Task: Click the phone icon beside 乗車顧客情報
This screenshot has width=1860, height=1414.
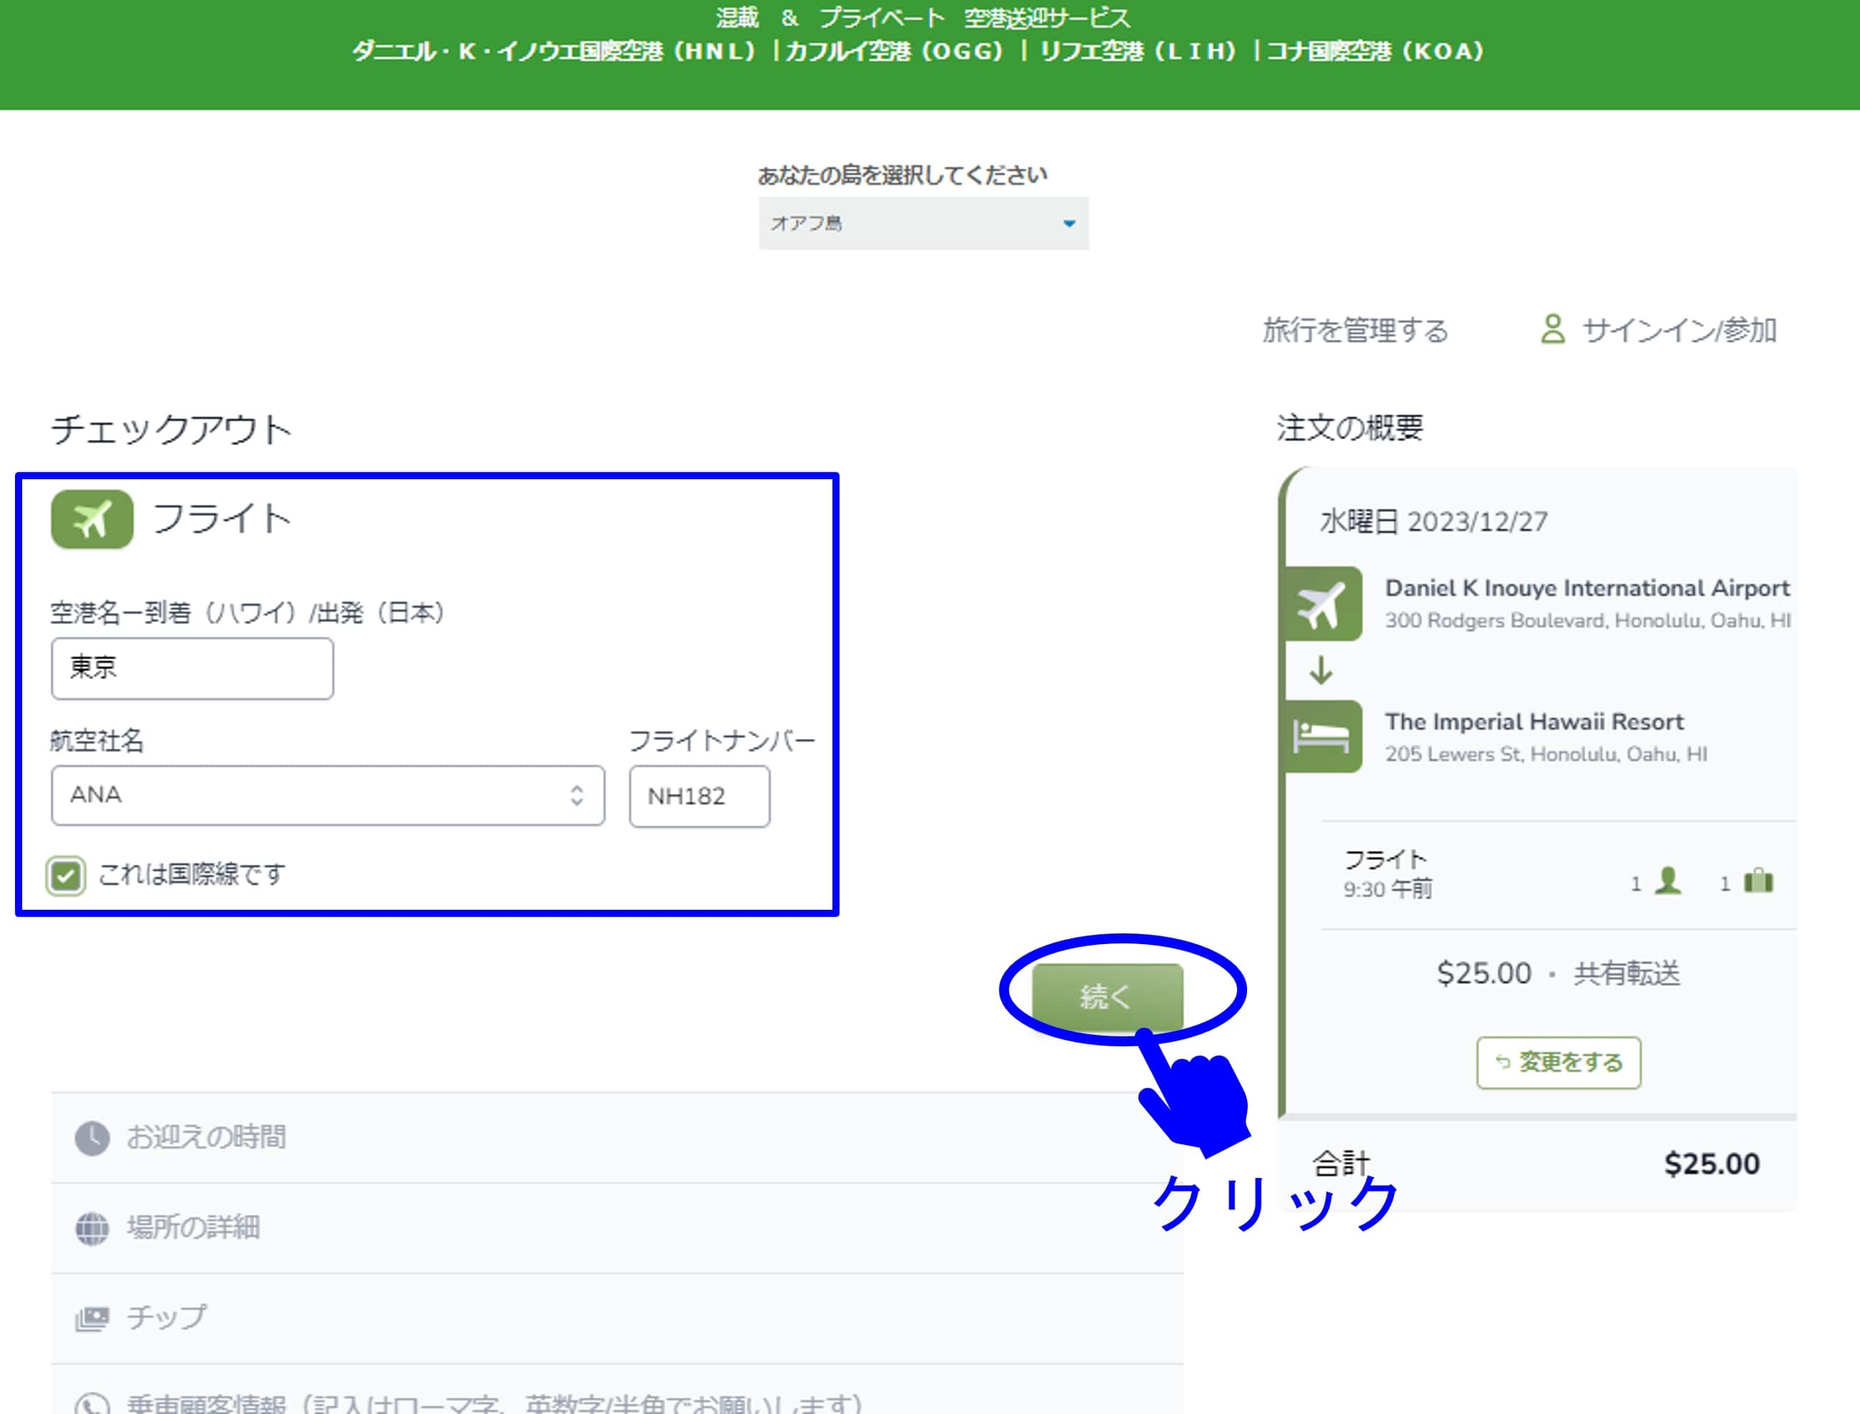Action: (x=92, y=1404)
